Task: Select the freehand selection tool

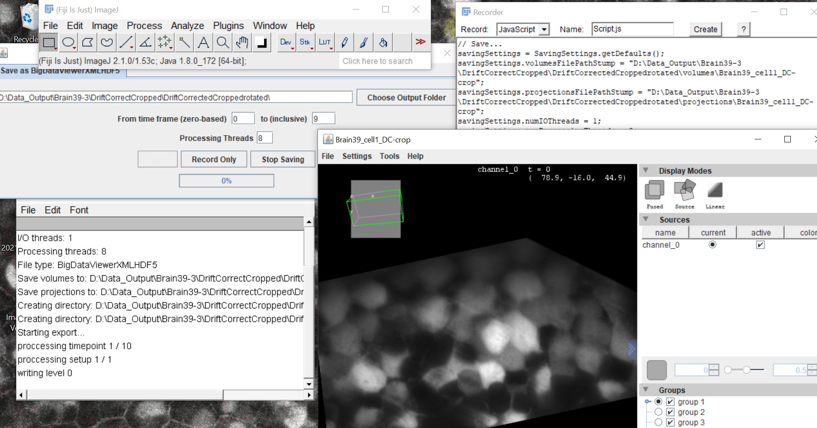Action: 106,42
